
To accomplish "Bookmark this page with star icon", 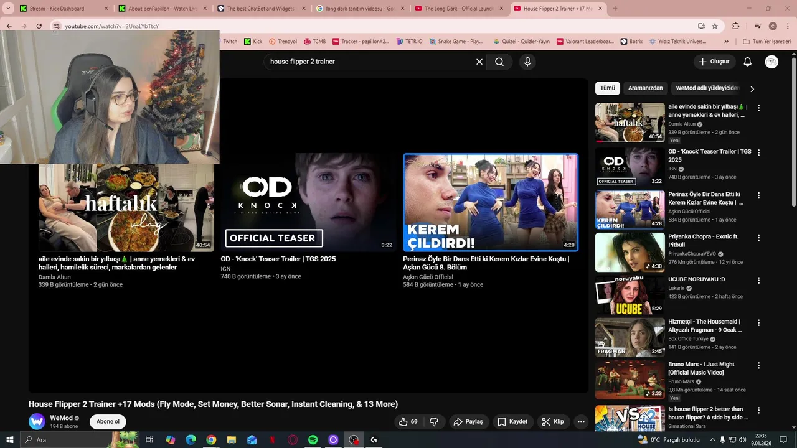I will coord(715,26).
